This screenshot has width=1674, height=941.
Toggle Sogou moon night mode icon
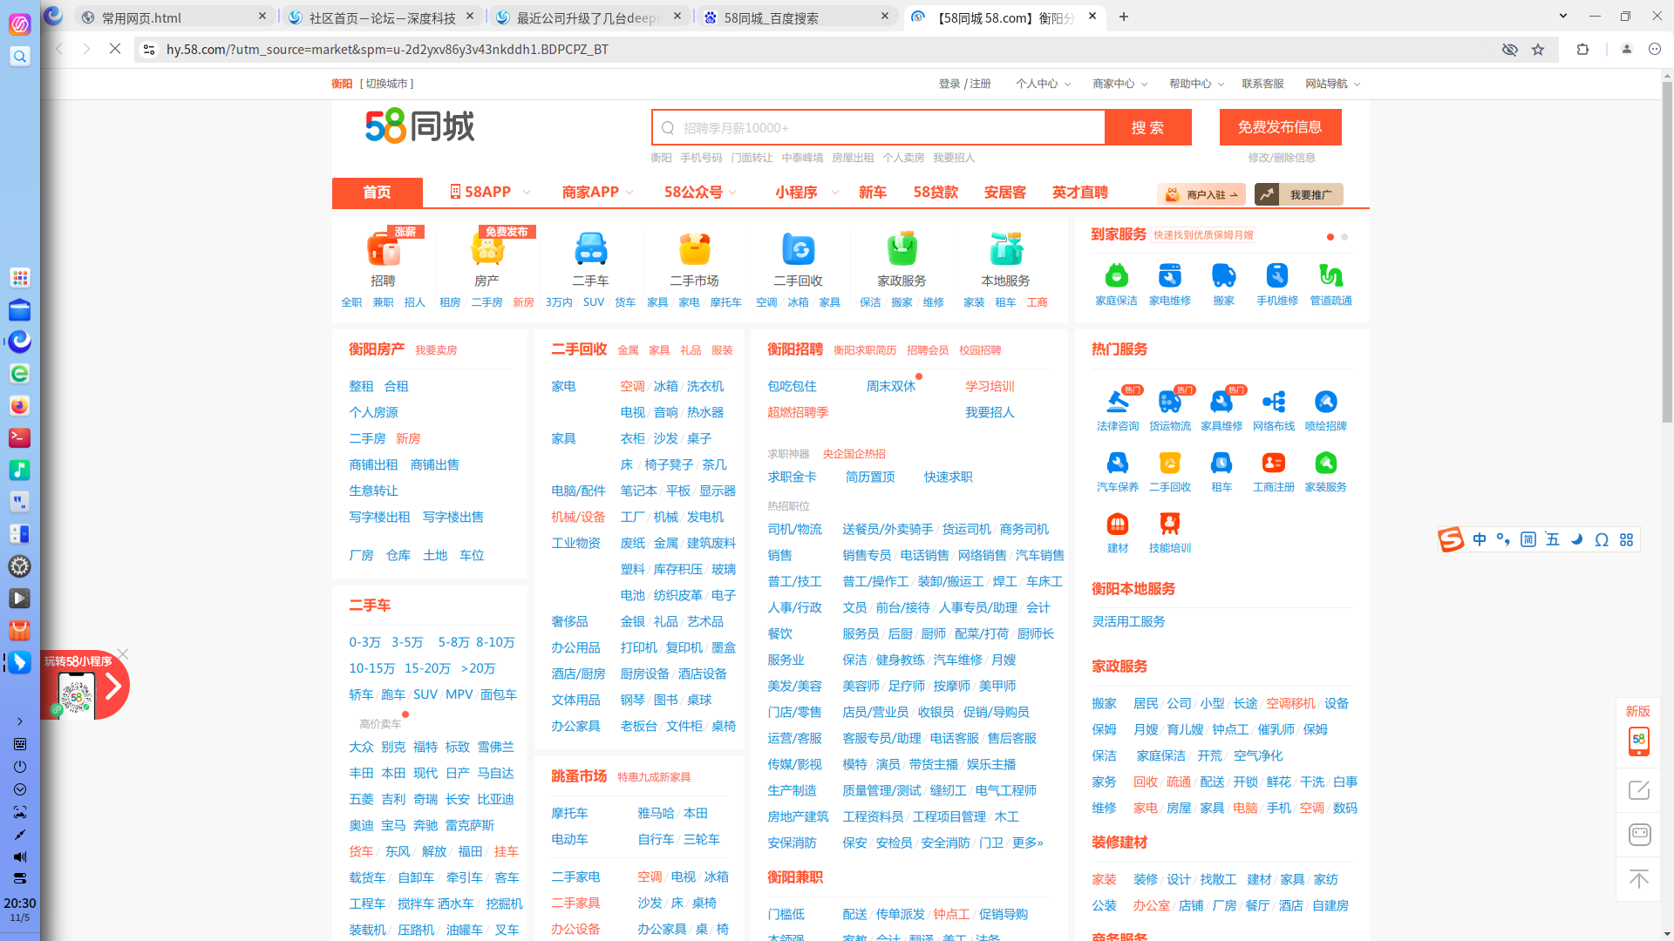click(x=1576, y=539)
